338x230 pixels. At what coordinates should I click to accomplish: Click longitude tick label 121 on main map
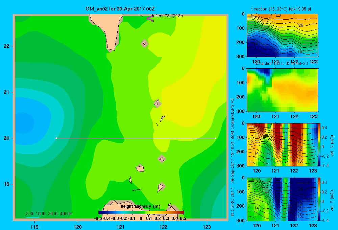point(121,227)
